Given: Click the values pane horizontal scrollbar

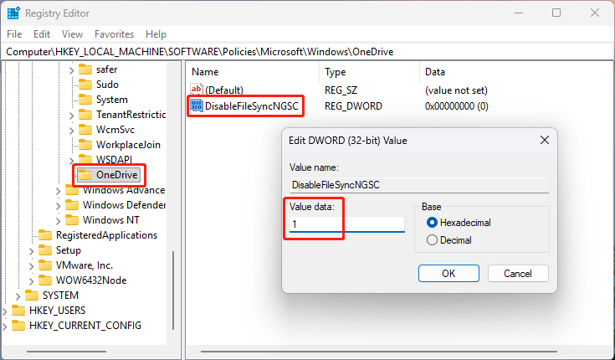Looking at the screenshot, I should tap(379, 352).
